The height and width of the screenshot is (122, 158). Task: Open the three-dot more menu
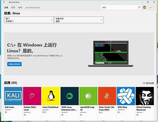coord(151,7)
